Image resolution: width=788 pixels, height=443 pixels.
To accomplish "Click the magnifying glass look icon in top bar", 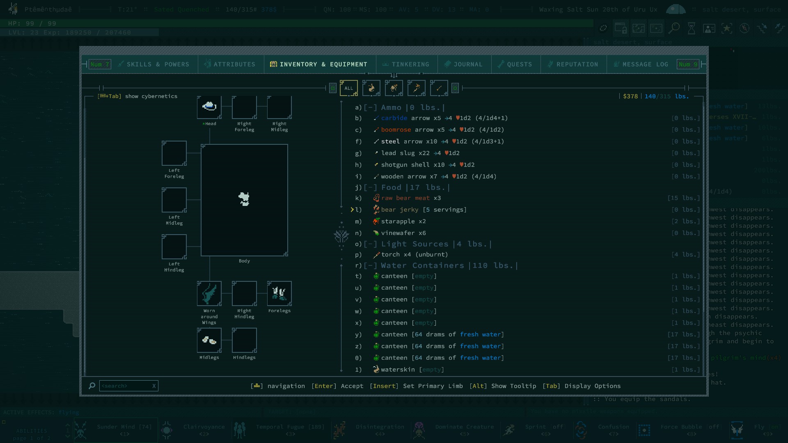I will pyautogui.click(x=673, y=28).
